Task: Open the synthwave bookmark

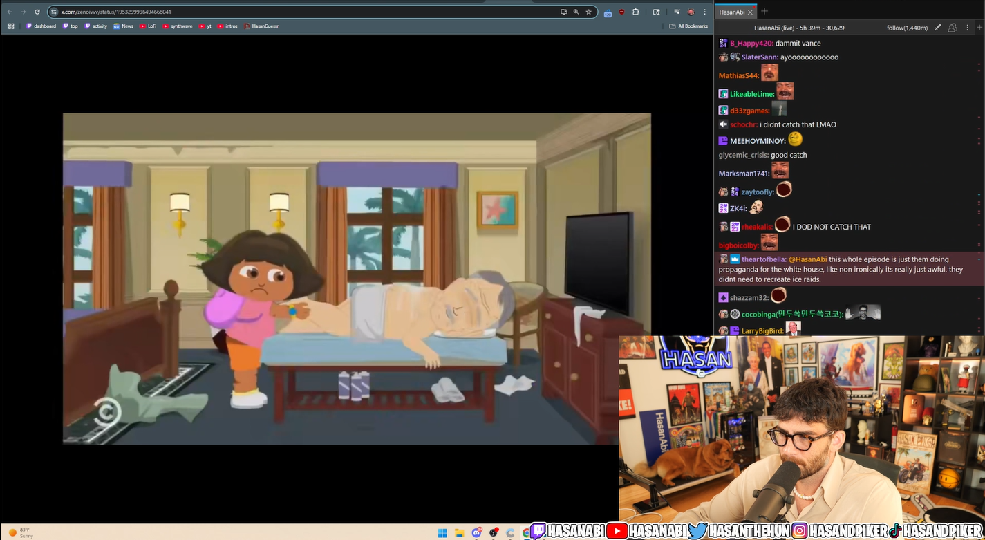Action: pyautogui.click(x=178, y=26)
